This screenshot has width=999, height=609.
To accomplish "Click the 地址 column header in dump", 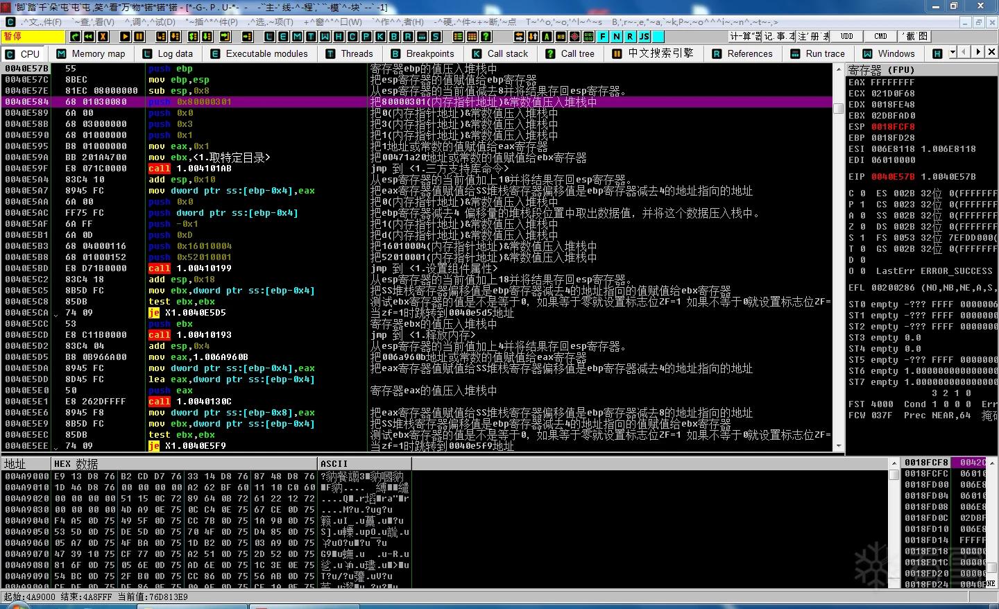I will pos(26,463).
